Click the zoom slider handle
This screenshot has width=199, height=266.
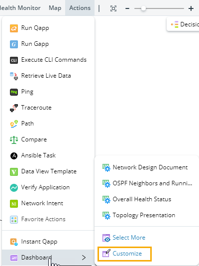coord(143,8)
